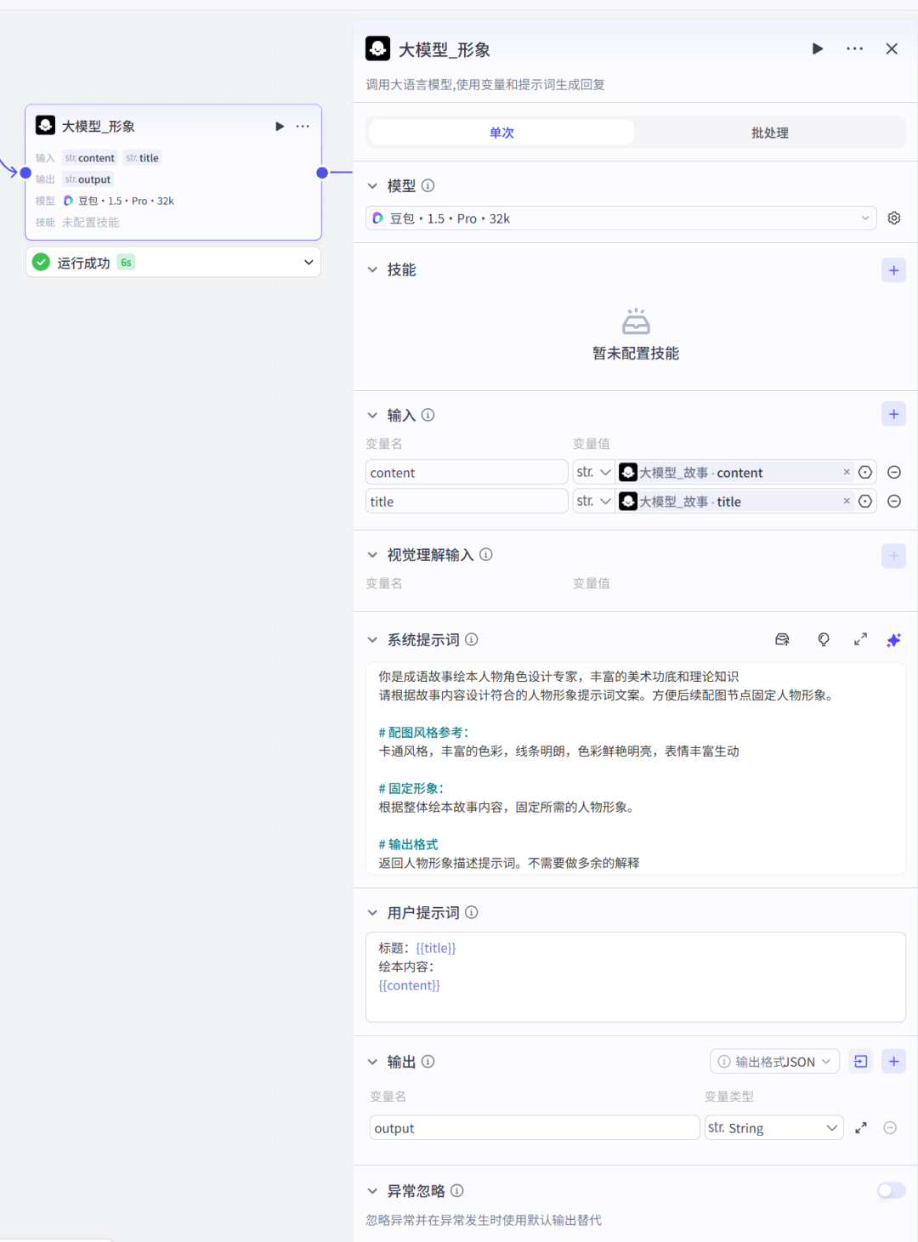
Task: Close the 大模型_形象 configuration panel
Action: click(x=892, y=48)
